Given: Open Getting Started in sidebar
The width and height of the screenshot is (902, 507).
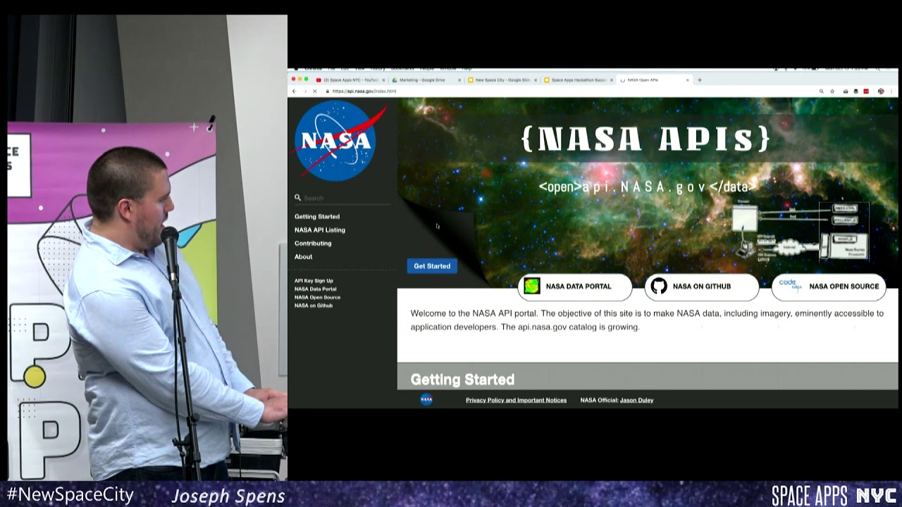Looking at the screenshot, I should tap(317, 216).
